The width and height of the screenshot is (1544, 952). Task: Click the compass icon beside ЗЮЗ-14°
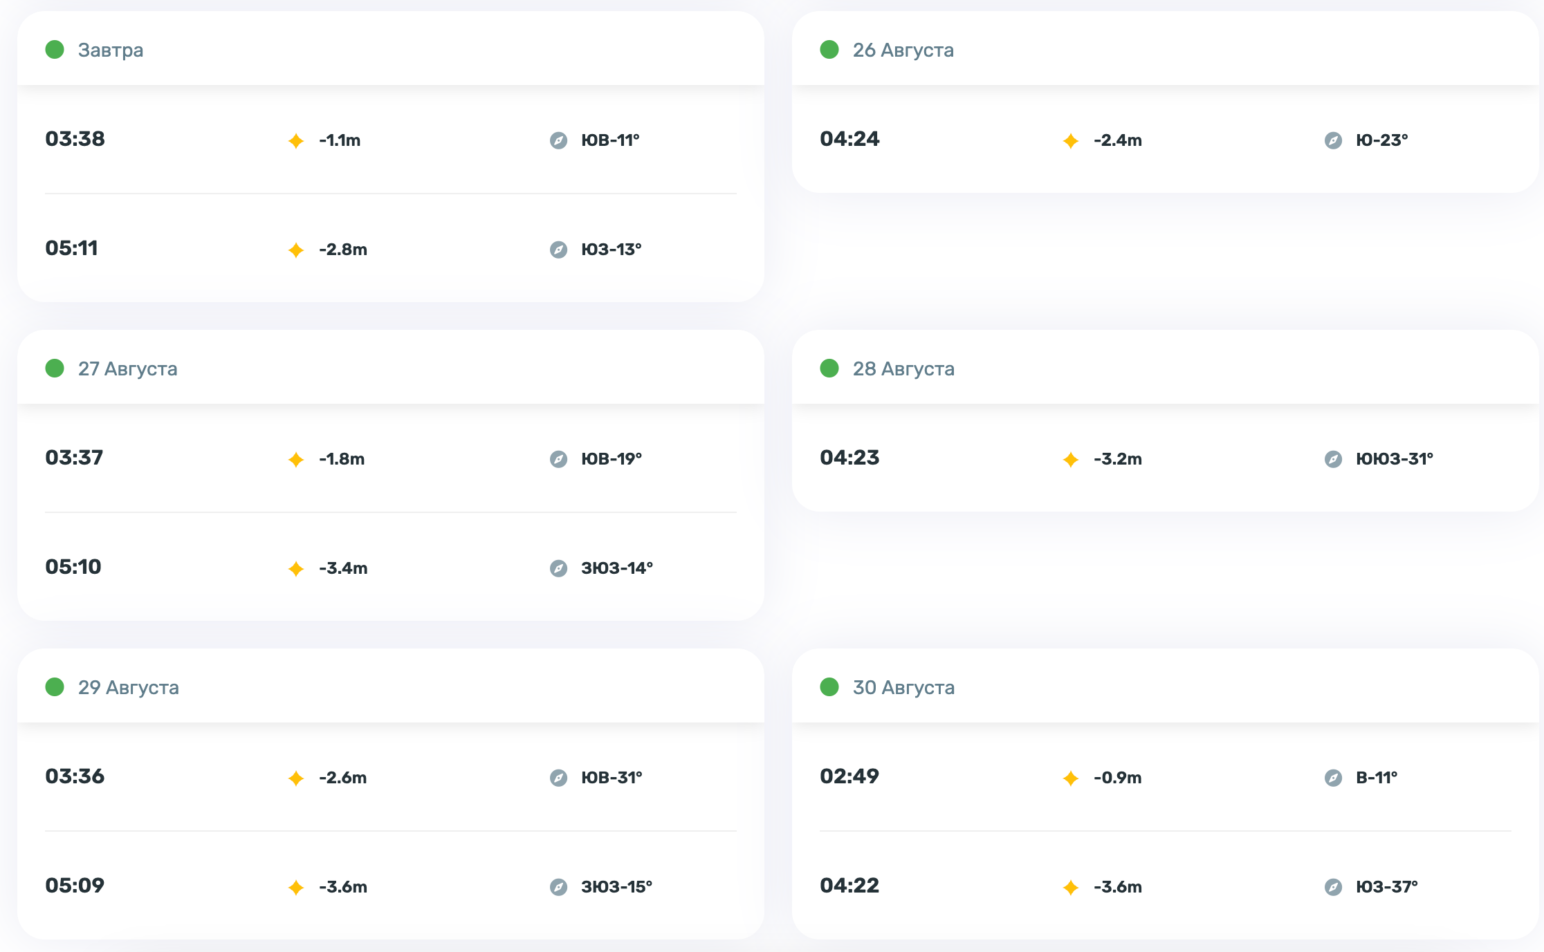(558, 569)
